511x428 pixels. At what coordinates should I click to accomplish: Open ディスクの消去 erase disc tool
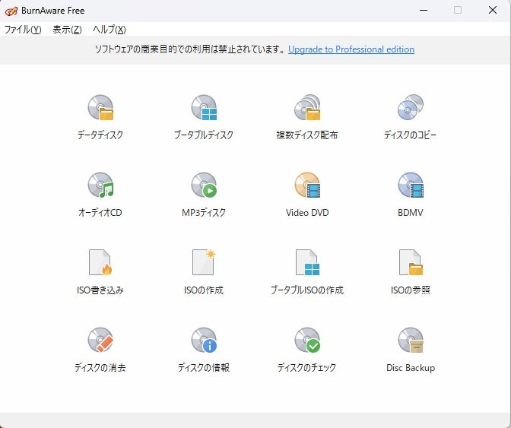pyautogui.click(x=100, y=341)
